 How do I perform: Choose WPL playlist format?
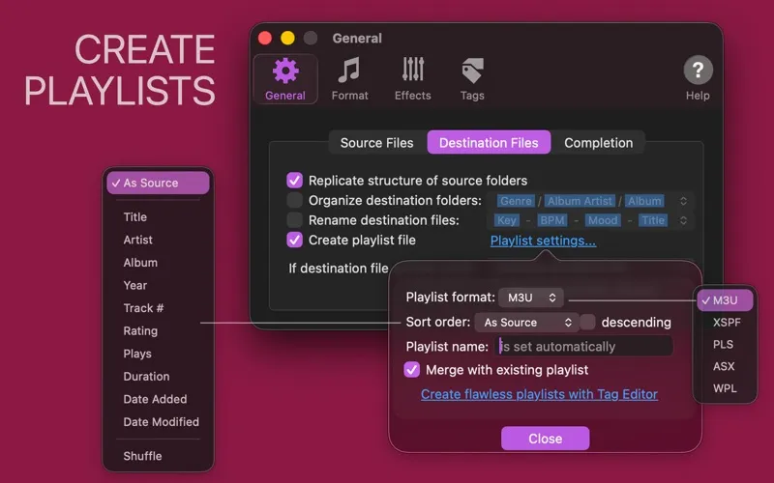click(725, 388)
